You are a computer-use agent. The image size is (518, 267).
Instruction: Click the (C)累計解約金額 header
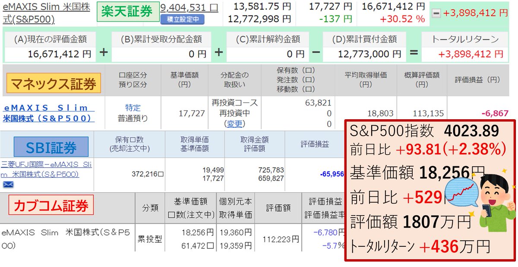click(x=268, y=39)
